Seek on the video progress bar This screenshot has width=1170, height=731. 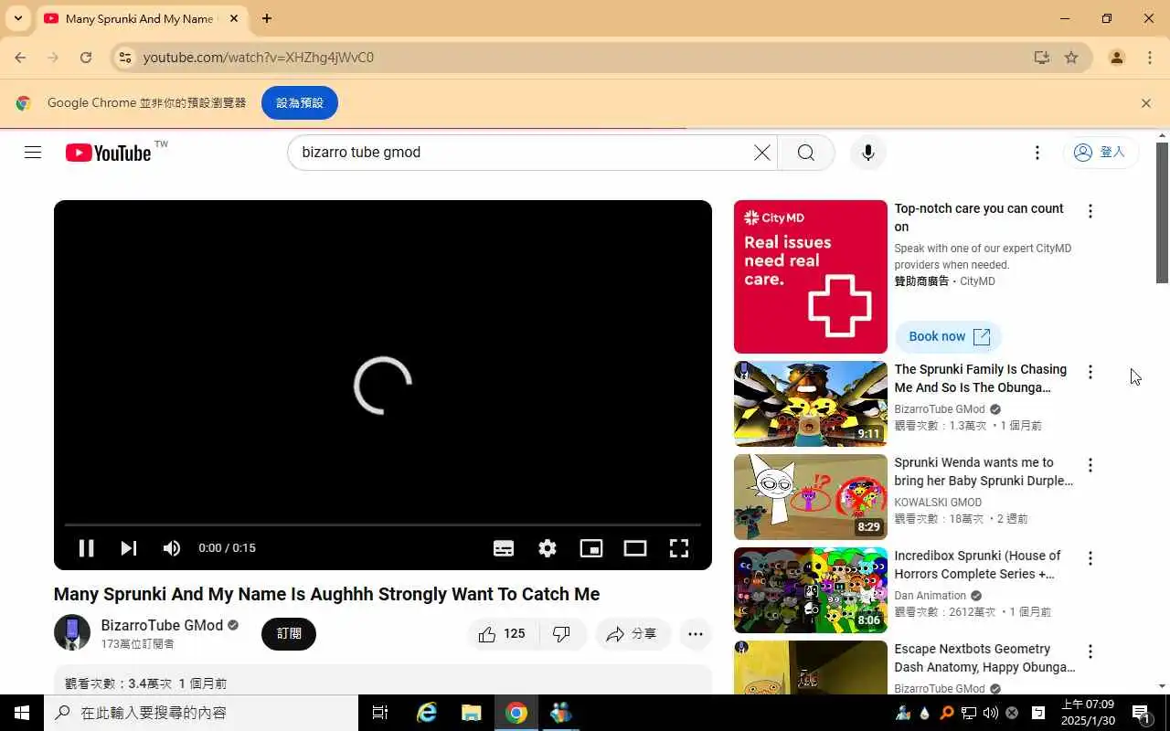click(x=382, y=524)
